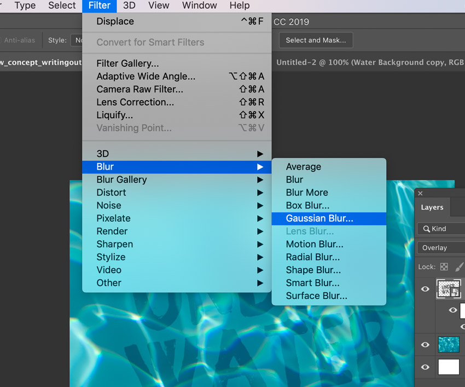Open the Kind layer filter dropdown
The image size is (465, 387).
point(441,229)
